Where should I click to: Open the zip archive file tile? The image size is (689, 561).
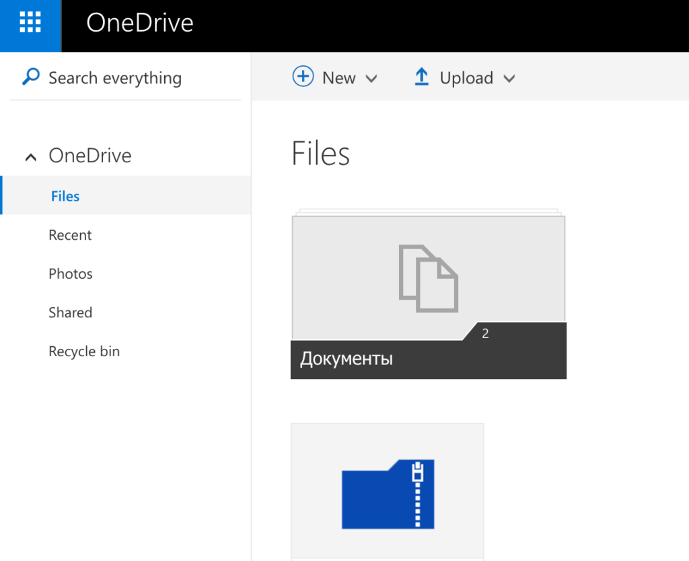[388, 492]
